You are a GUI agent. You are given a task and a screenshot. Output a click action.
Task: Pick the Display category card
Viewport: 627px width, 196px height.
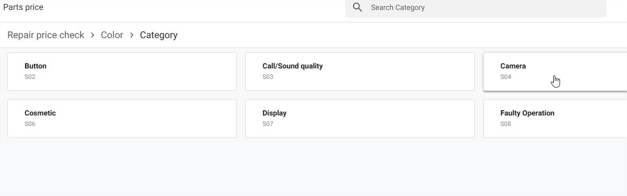click(x=360, y=119)
